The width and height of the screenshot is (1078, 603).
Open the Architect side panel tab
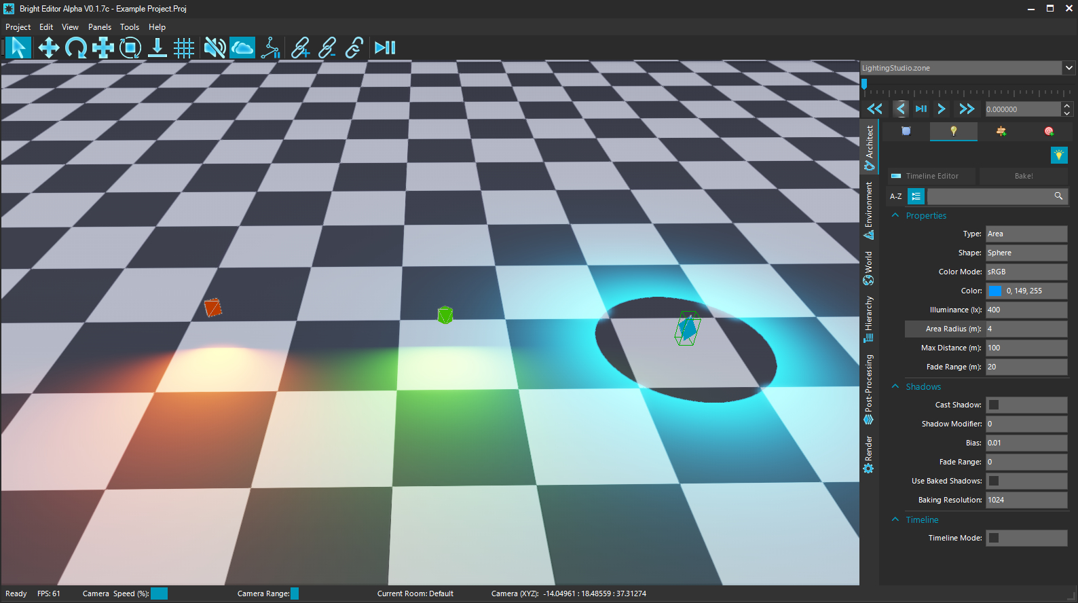point(869,147)
